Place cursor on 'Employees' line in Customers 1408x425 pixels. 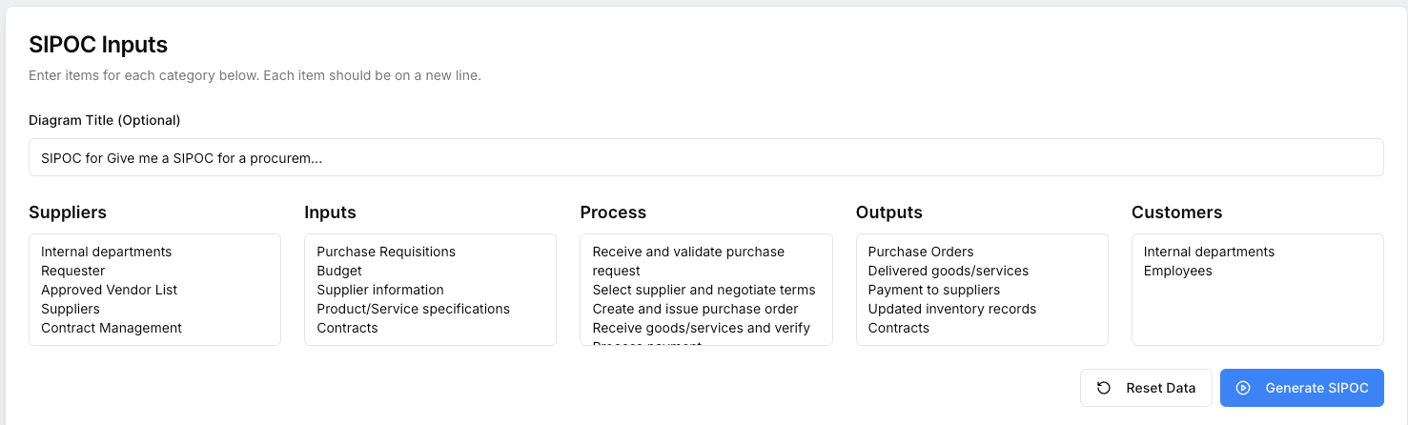(x=1178, y=271)
